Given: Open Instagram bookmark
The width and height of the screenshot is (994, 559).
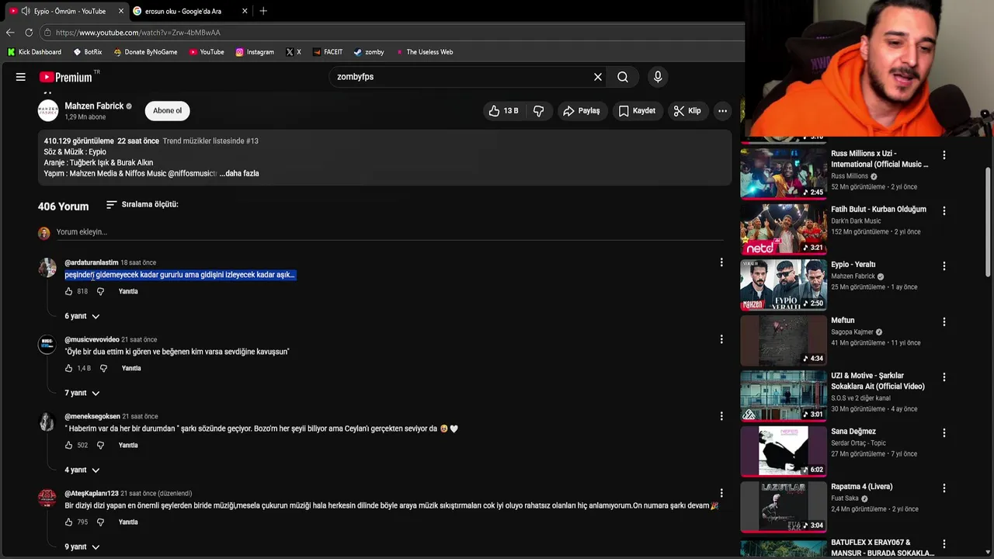Looking at the screenshot, I should coord(255,52).
